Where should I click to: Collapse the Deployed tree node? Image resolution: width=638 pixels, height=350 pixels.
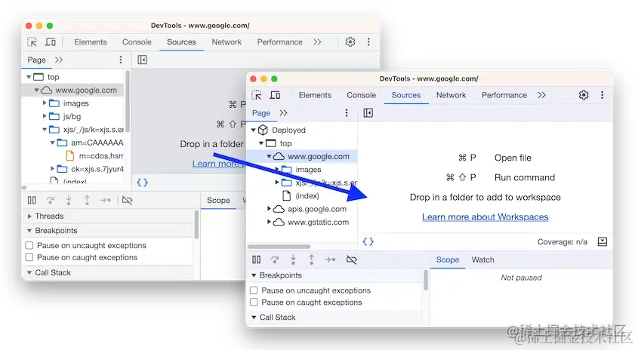click(x=254, y=130)
